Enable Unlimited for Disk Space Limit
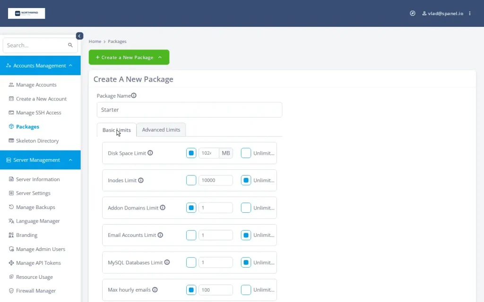This screenshot has height=302, width=484. pyautogui.click(x=246, y=153)
